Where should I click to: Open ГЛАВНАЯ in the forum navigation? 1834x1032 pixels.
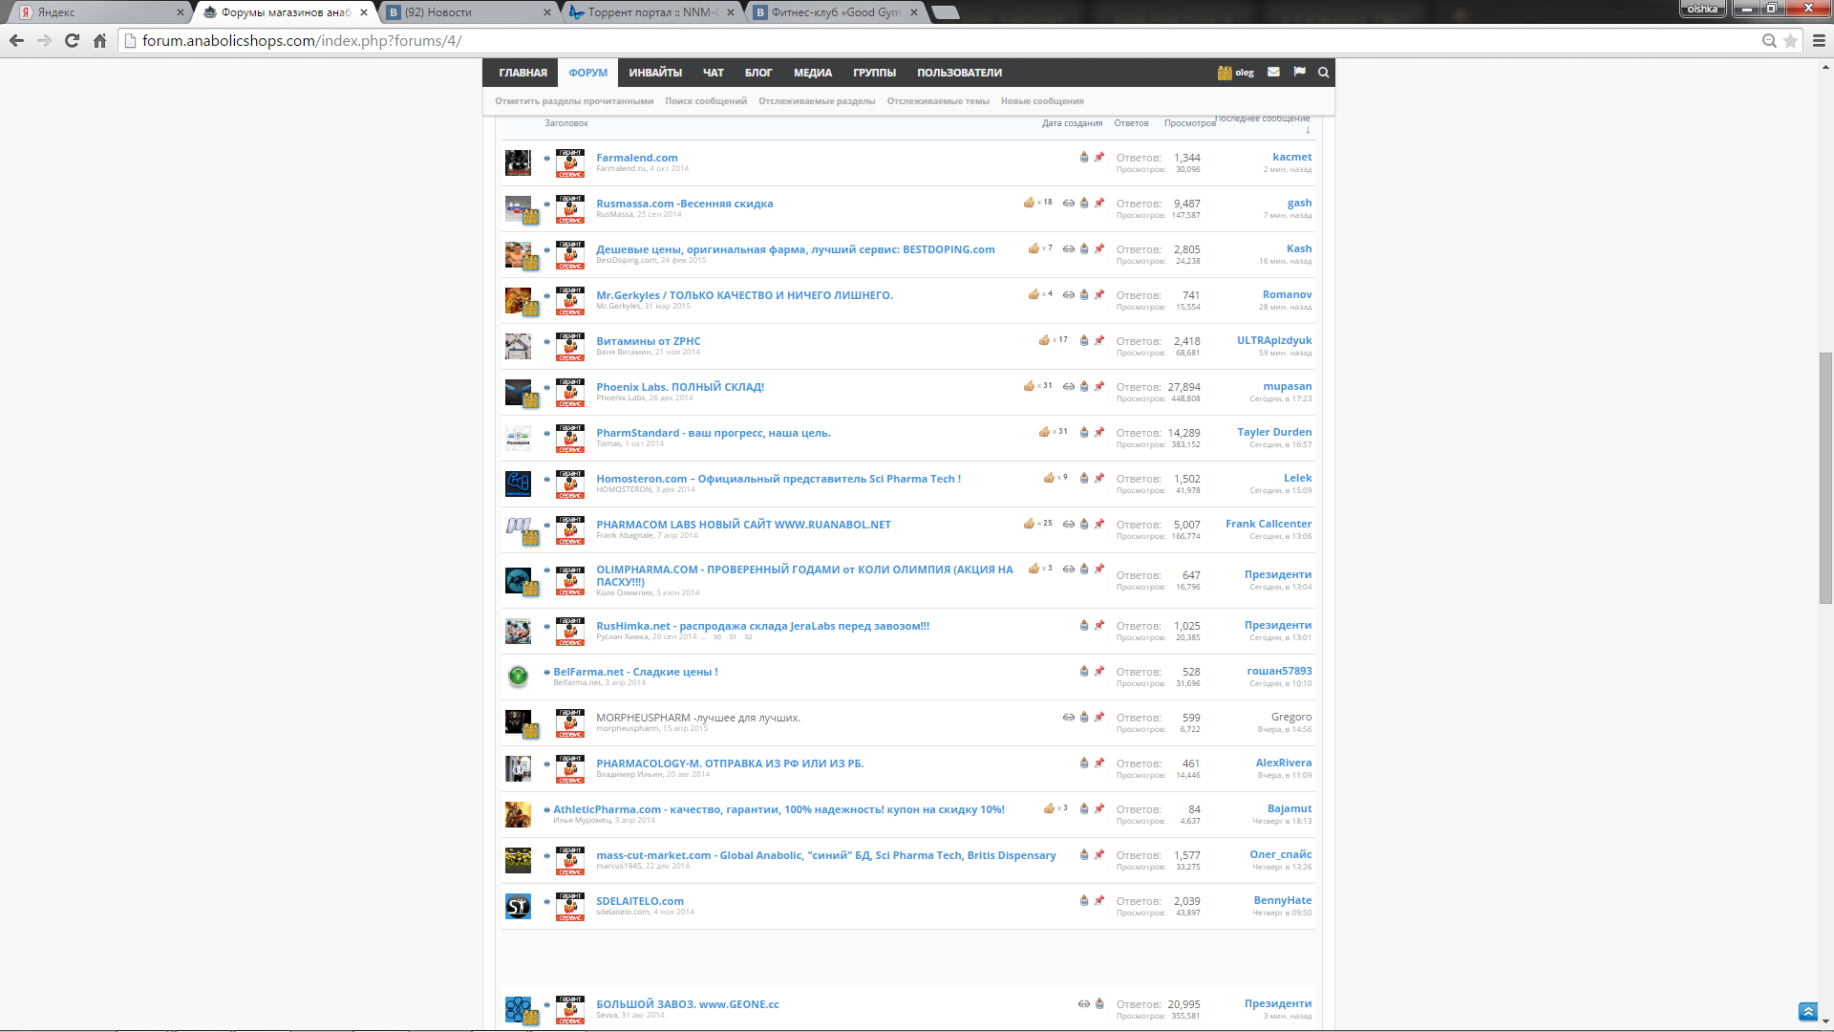point(522,73)
